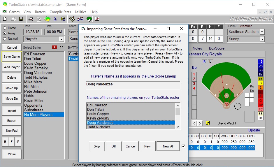Click the Skip button

[x=97, y=146]
